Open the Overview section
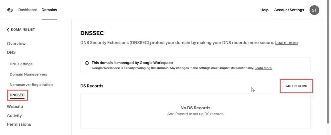Screen dimensions: 331x135 coord(16,44)
